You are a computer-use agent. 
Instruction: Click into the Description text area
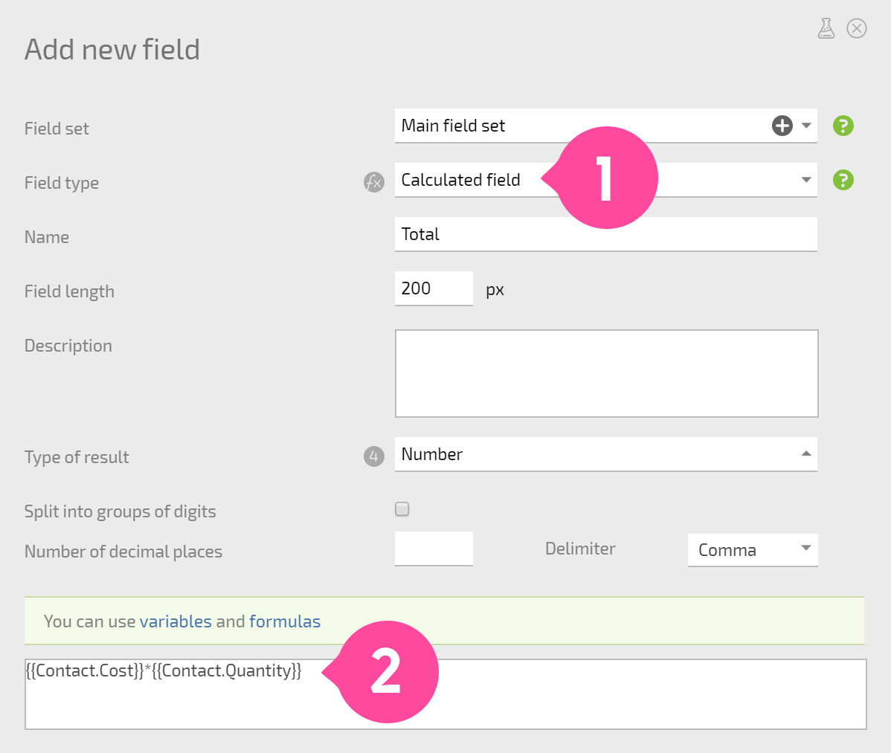[606, 374]
